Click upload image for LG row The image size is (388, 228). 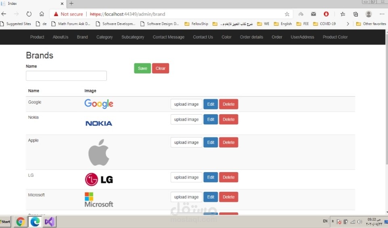(x=186, y=177)
